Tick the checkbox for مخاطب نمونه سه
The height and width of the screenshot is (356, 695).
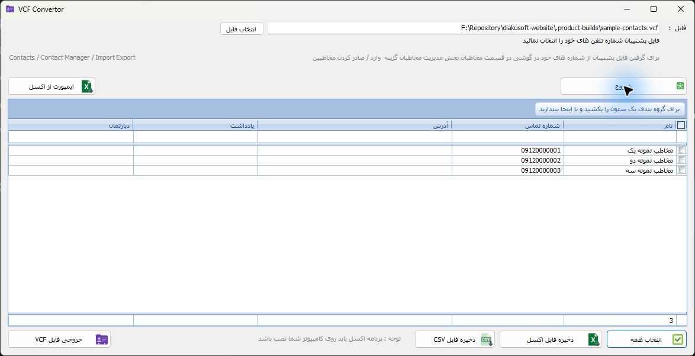(682, 170)
